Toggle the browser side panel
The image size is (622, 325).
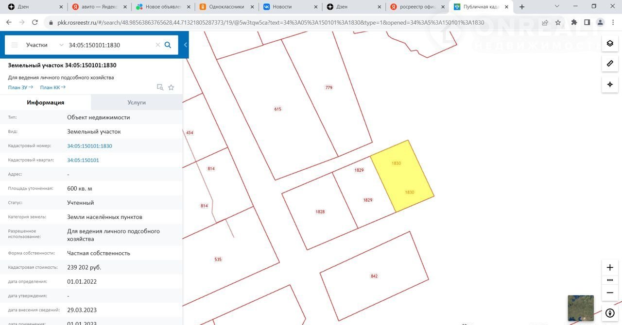click(x=587, y=22)
